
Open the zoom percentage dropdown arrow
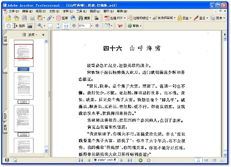pos(92,26)
